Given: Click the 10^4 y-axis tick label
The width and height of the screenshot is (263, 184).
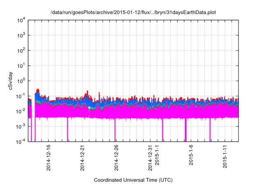Looking at the screenshot, I should [x=21, y=21].
